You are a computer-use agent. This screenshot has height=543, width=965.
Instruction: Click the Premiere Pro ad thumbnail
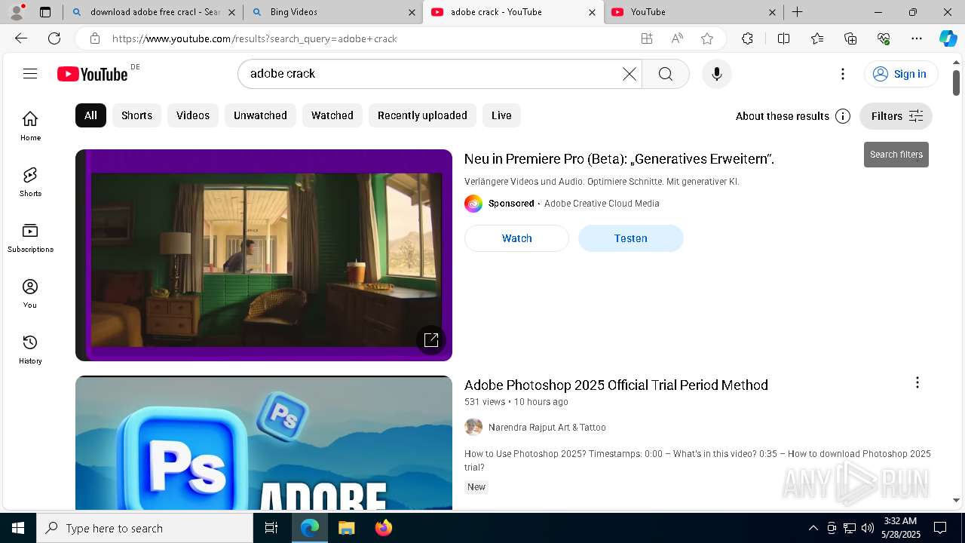click(x=264, y=255)
